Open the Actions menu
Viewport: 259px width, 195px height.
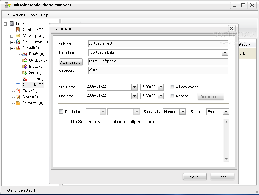pos(19,15)
